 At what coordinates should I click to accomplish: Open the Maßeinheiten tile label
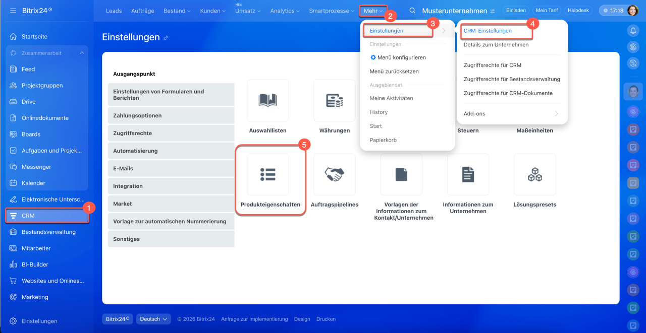(x=535, y=130)
